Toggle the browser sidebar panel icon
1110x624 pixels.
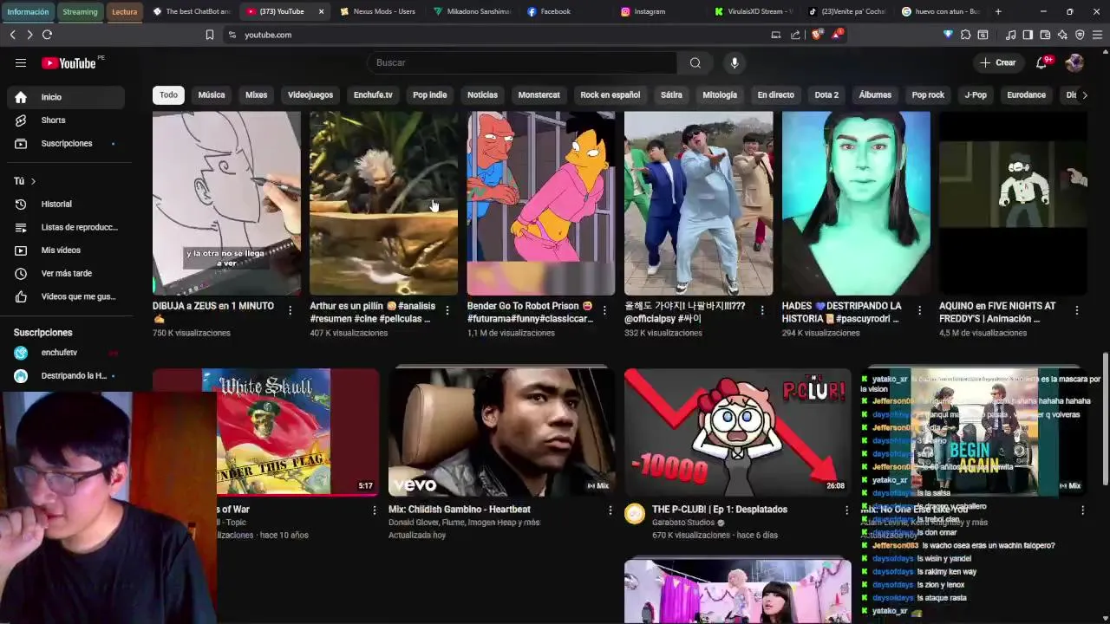coord(1028,35)
